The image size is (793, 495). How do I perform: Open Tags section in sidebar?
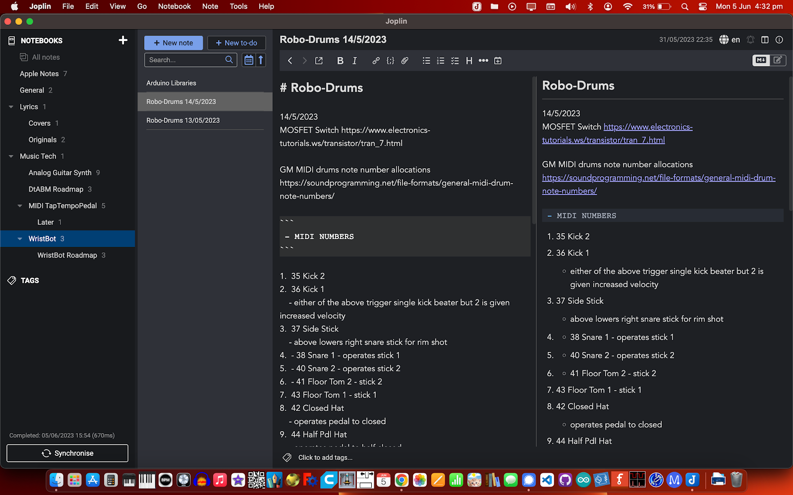tap(30, 280)
